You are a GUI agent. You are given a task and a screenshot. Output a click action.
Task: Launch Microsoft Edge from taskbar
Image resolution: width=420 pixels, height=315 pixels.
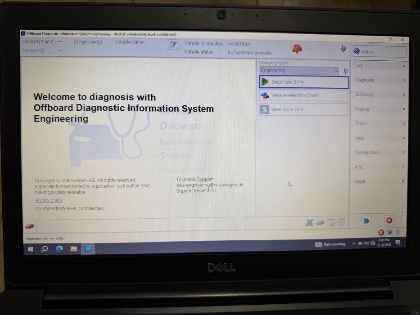coord(59,249)
